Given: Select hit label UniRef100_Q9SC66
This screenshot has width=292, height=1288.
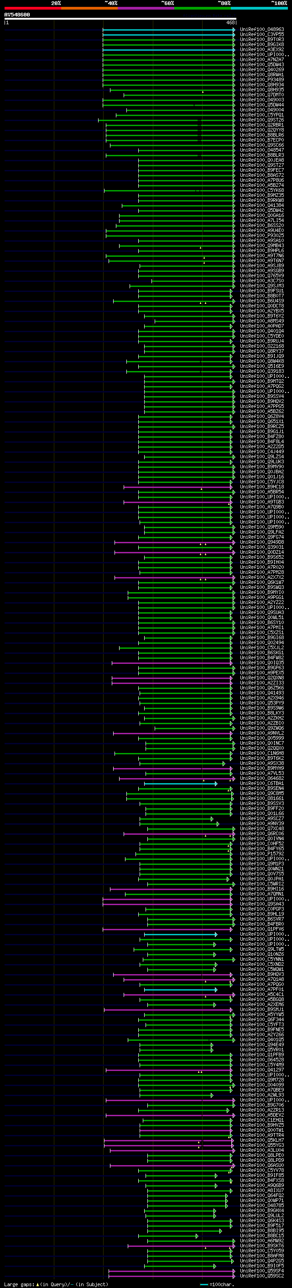Looking at the screenshot, I should [x=261, y=145].
